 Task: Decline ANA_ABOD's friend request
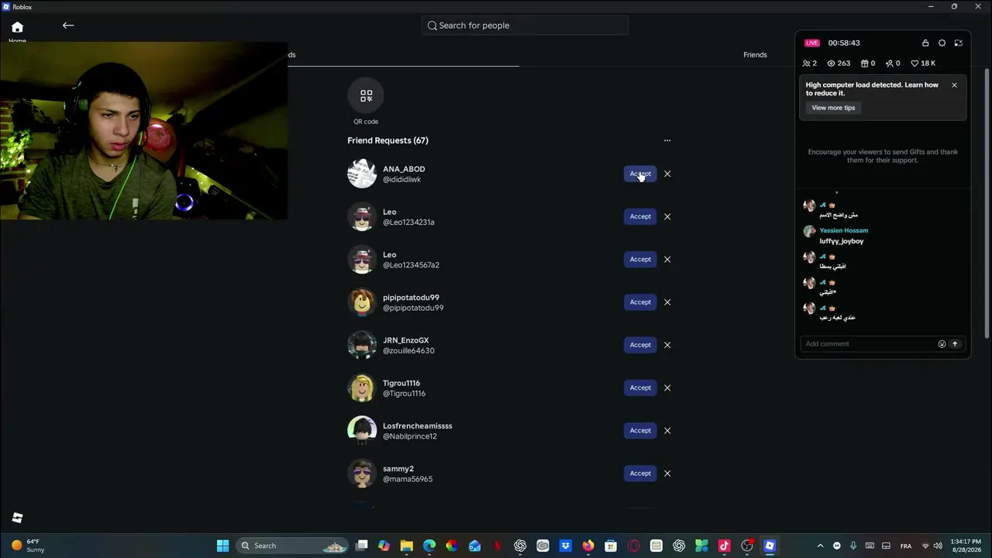pos(667,174)
